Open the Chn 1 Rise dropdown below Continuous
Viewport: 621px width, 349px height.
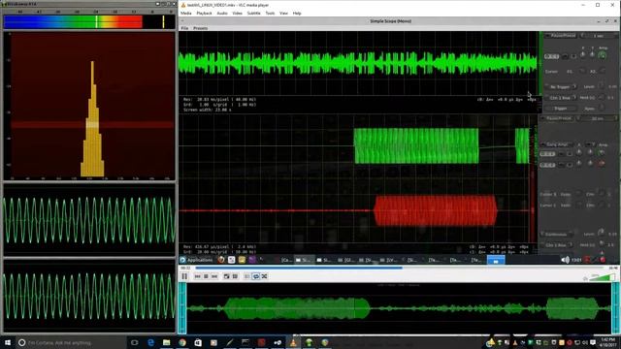(x=557, y=245)
